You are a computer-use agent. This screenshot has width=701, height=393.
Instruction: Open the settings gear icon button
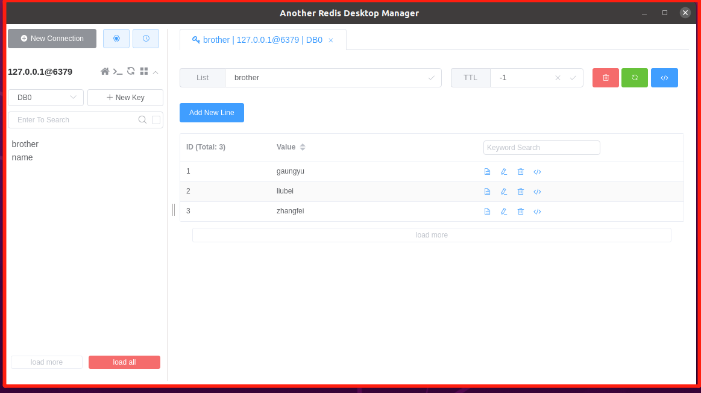(x=116, y=39)
